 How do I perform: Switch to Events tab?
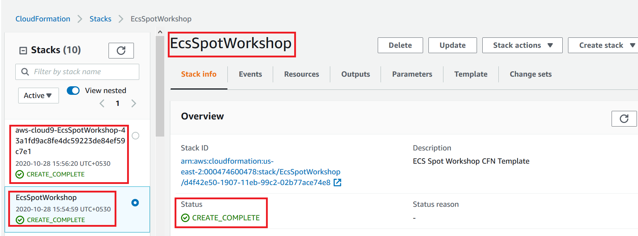[250, 74]
